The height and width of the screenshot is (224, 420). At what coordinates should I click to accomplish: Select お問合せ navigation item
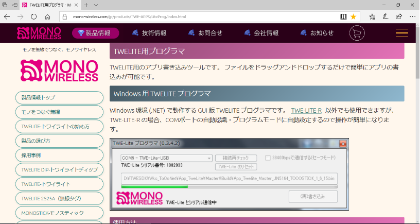point(205,33)
